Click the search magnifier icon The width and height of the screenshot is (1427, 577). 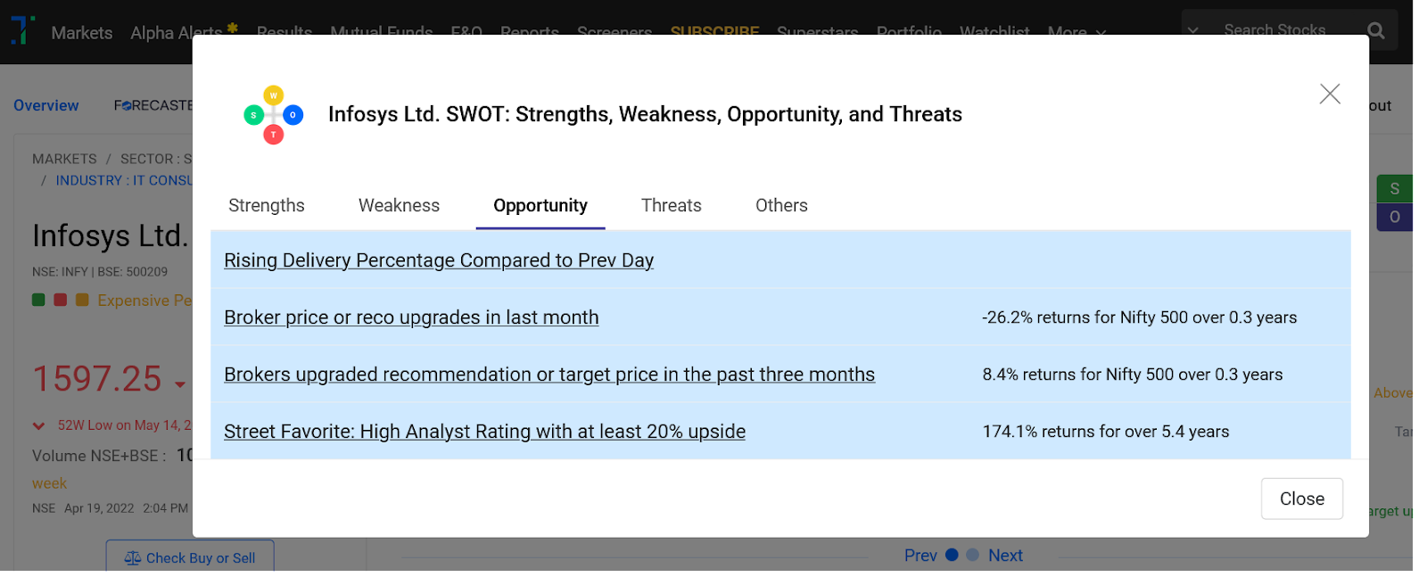click(x=1376, y=31)
